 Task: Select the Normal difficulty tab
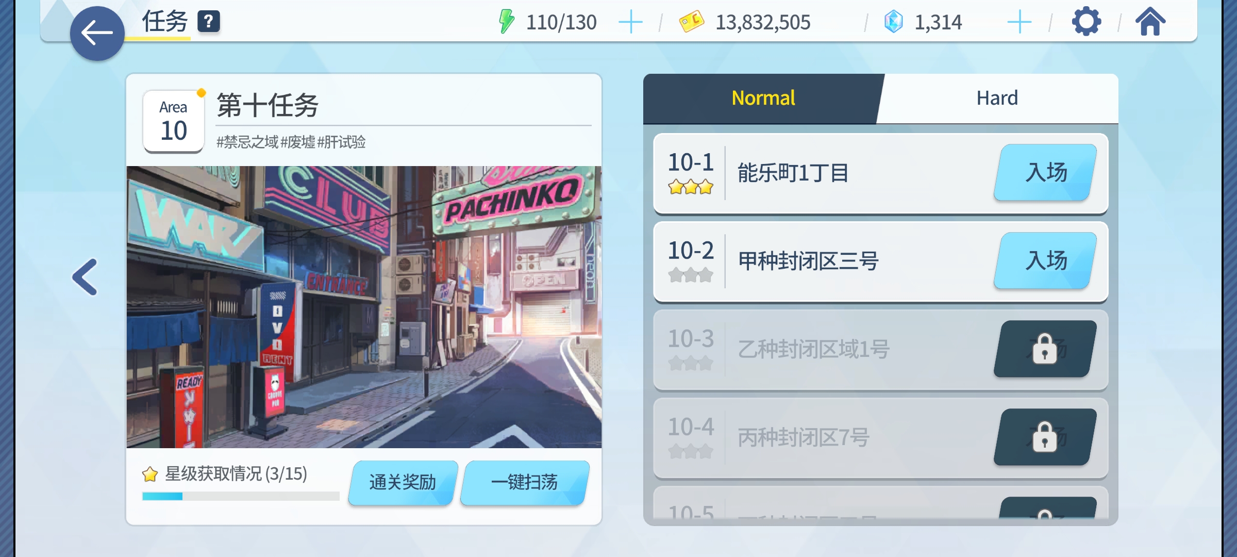[763, 98]
